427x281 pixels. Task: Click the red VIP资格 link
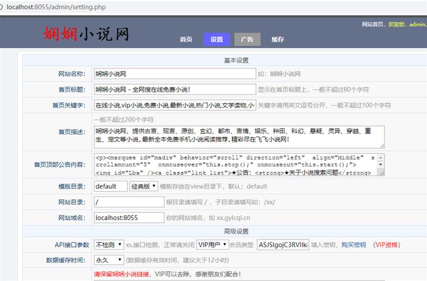coord(386,245)
